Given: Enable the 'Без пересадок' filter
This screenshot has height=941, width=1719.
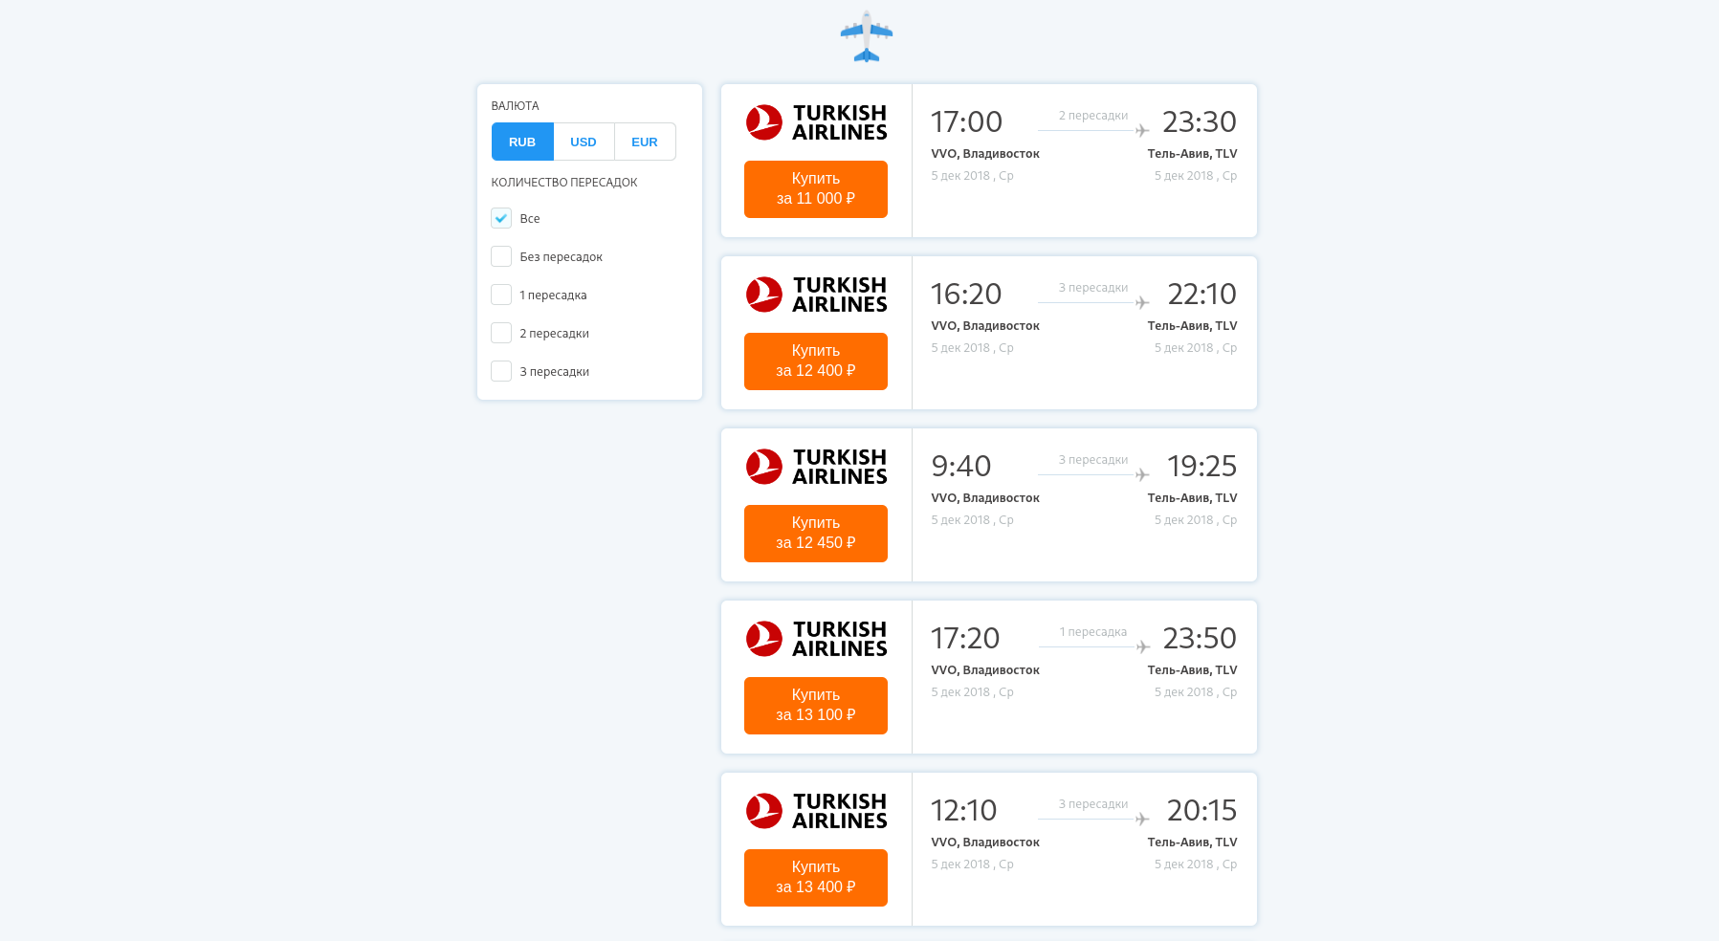Looking at the screenshot, I should coord(500,256).
